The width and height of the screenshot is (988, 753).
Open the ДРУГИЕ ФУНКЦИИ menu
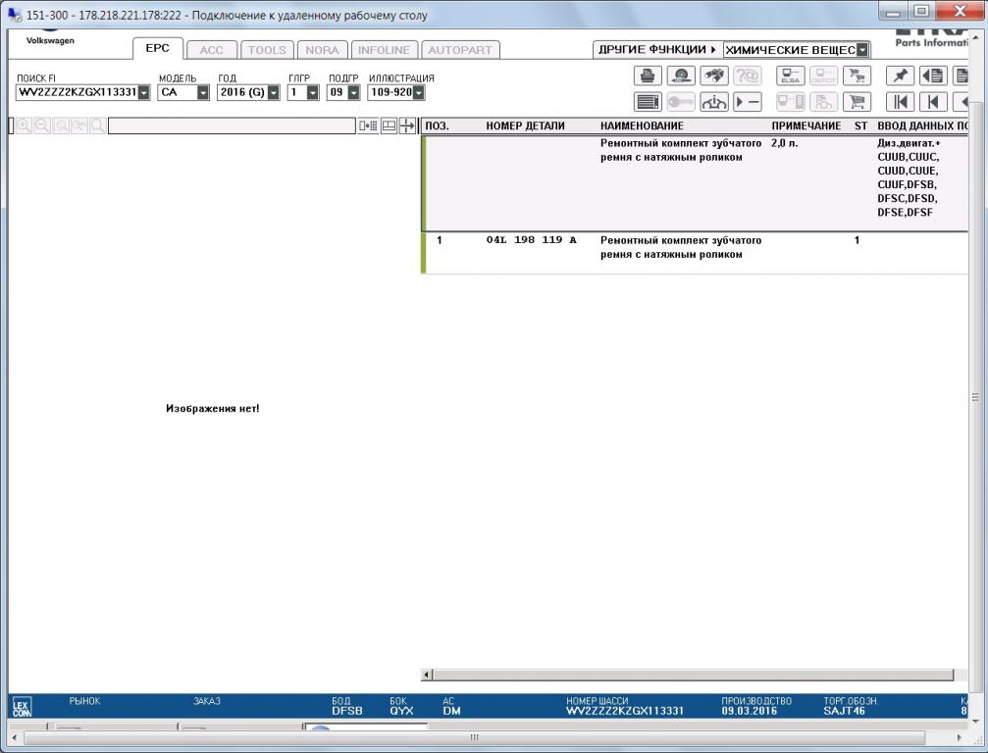click(657, 49)
